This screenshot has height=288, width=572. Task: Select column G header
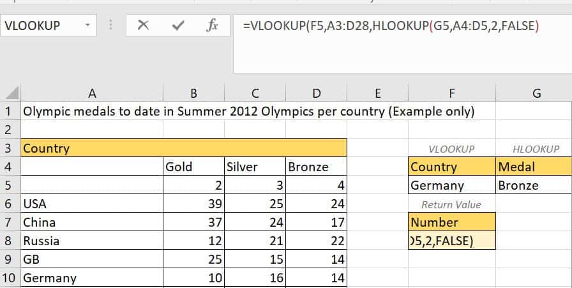[536, 93]
